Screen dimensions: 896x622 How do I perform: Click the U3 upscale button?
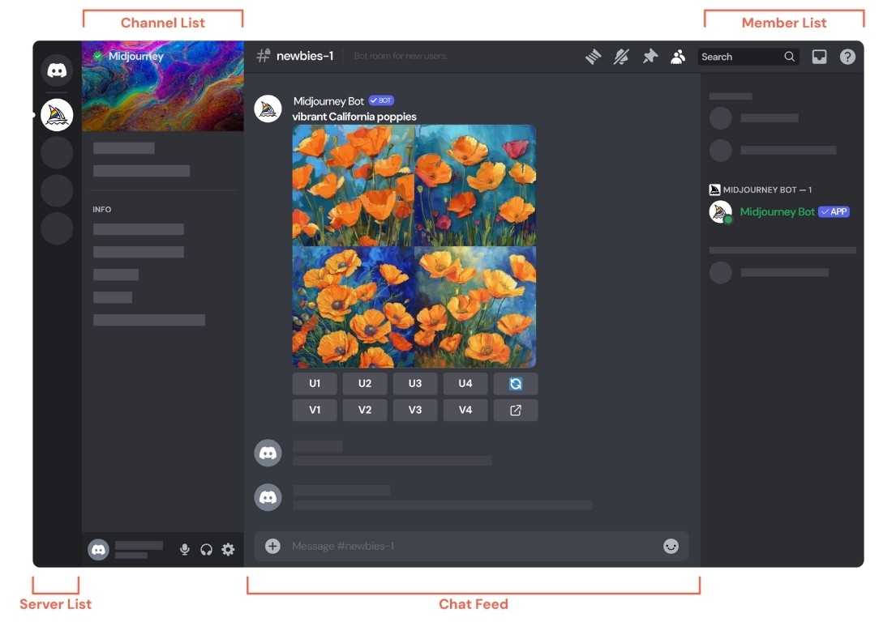[415, 383]
